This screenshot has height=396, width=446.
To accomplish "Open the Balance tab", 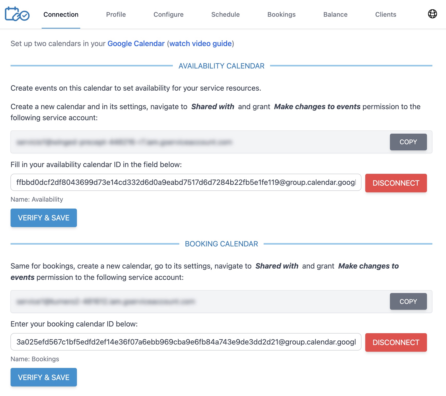I will click(335, 15).
